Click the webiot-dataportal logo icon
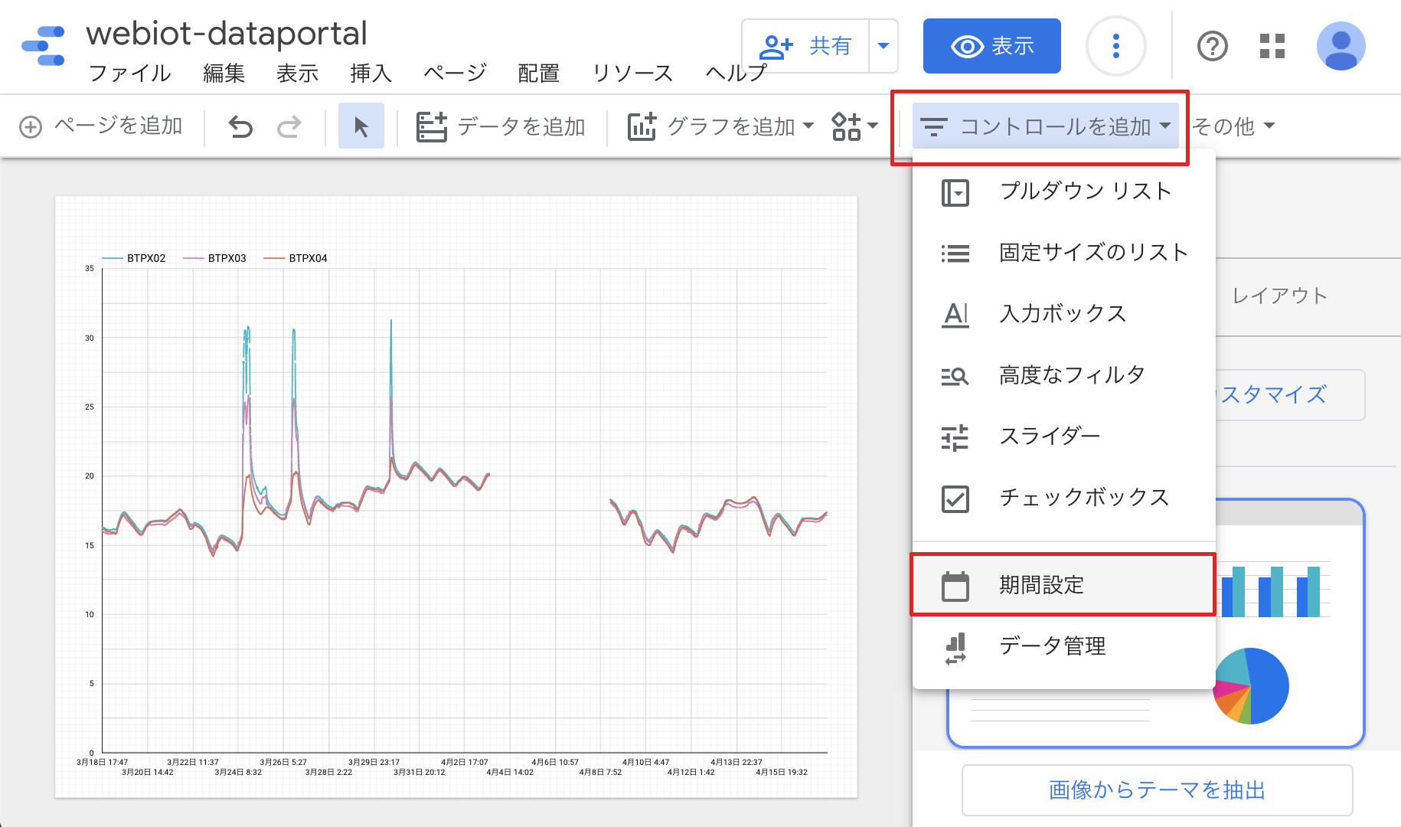The image size is (1401, 827). point(43,47)
